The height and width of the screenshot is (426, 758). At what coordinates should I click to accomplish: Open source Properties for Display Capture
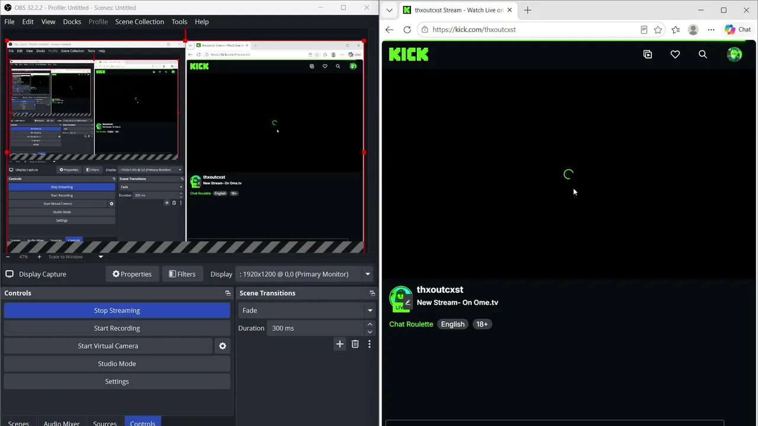point(132,274)
